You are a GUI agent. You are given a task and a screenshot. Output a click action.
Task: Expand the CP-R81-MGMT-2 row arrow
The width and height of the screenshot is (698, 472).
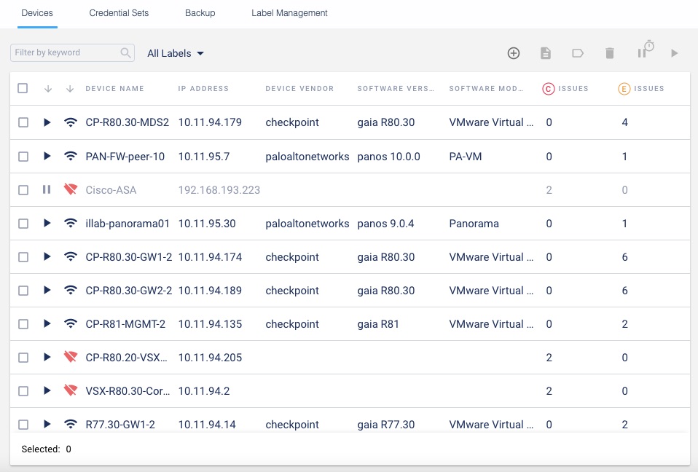click(x=47, y=324)
